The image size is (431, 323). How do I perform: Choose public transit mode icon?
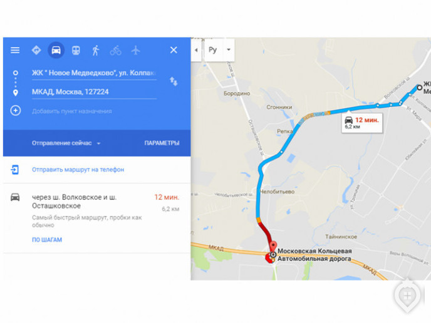[76, 50]
